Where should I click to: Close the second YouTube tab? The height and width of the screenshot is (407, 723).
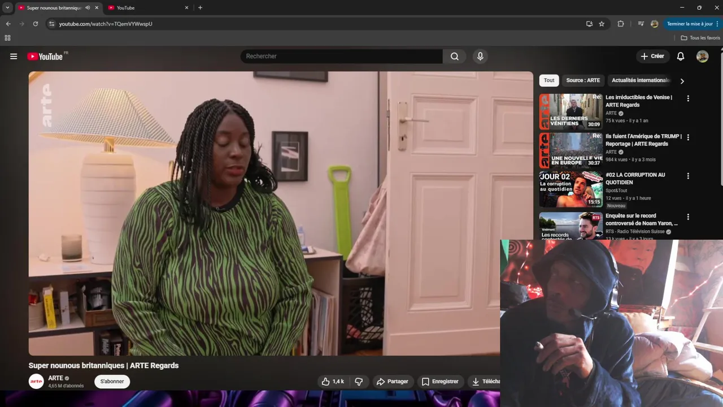point(186,8)
